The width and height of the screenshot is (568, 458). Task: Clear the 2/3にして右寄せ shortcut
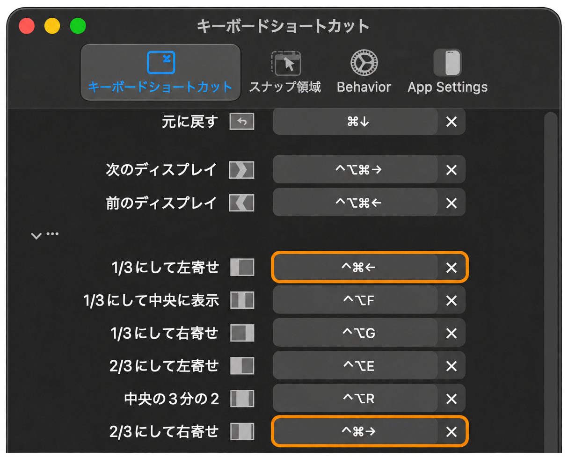click(x=451, y=431)
